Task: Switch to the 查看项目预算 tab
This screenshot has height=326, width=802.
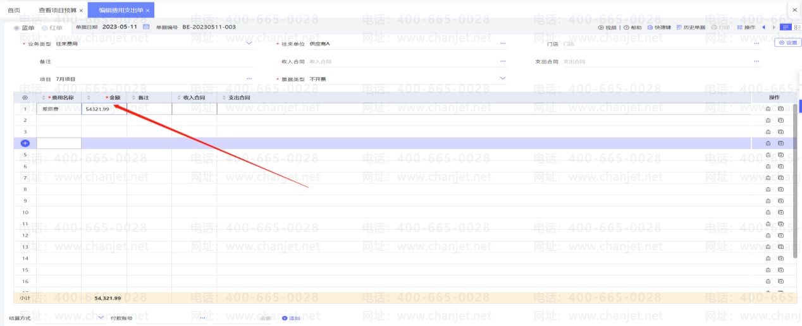Action: tap(57, 11)
